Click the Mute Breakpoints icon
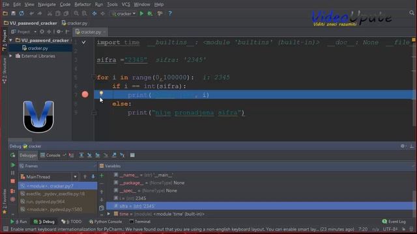The height and width of the screenshot is (234, 417). [x=13, y=200]
